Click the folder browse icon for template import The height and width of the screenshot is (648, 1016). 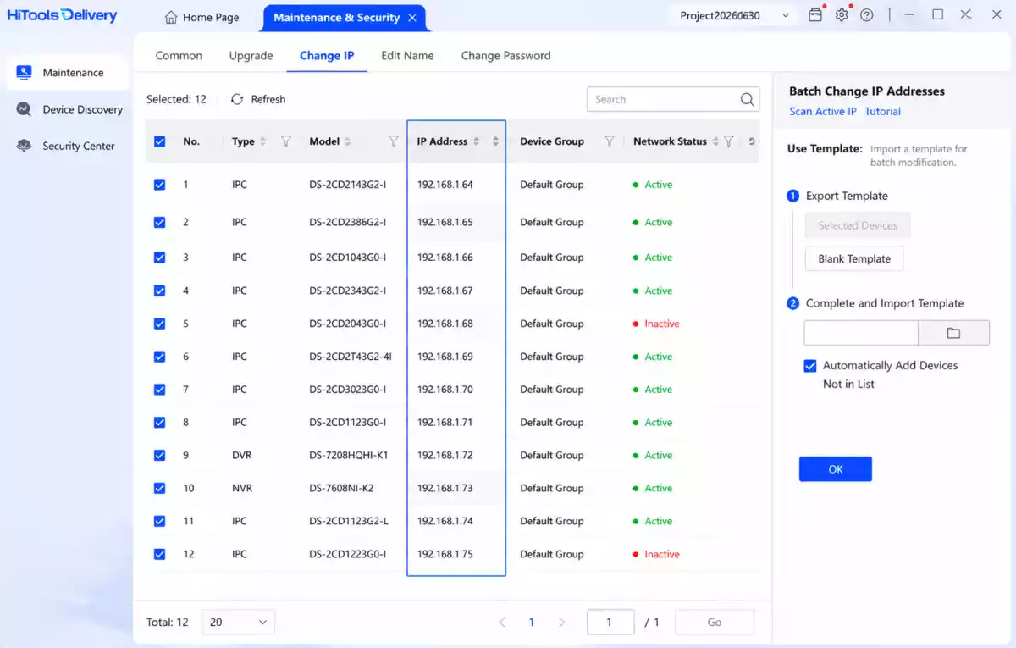953,333
